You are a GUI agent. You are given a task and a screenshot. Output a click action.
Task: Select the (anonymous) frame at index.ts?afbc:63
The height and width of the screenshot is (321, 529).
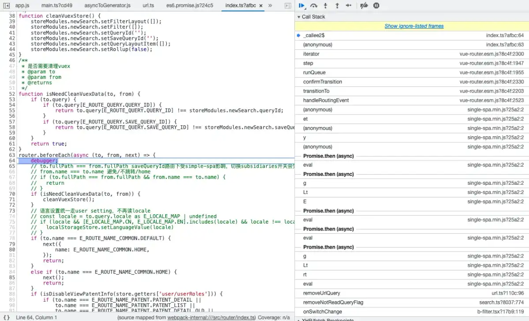412,45
